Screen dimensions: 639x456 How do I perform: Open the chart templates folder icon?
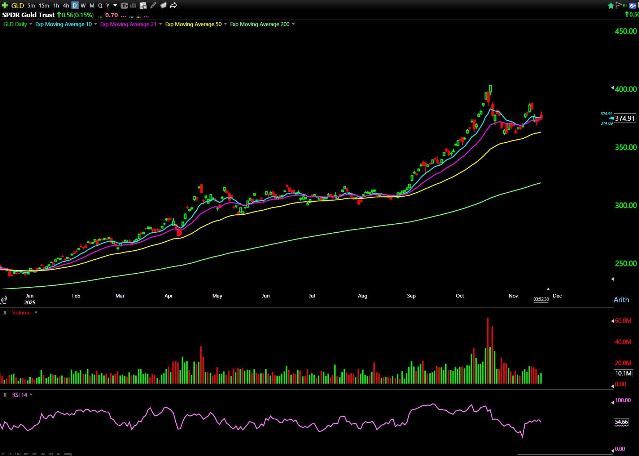pos(163,5)
